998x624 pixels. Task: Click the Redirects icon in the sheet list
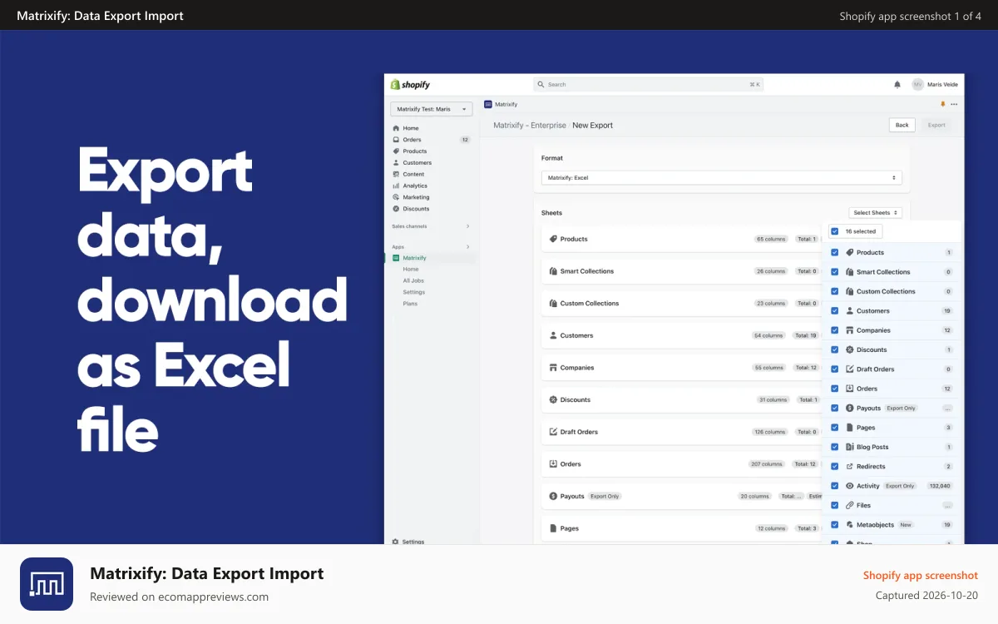[850, 467]
